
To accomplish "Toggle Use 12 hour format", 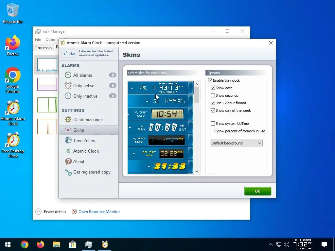I will coord(213,103).
